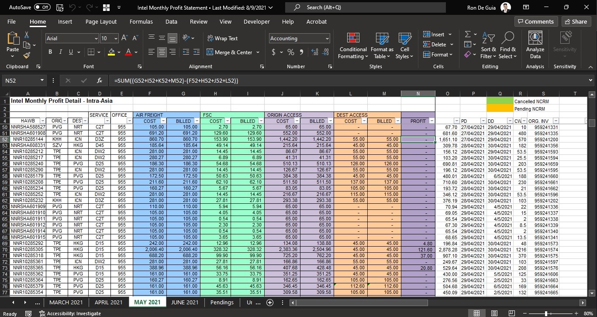
Task: Adjust the zoom slider handle
Action: point(546,314)
